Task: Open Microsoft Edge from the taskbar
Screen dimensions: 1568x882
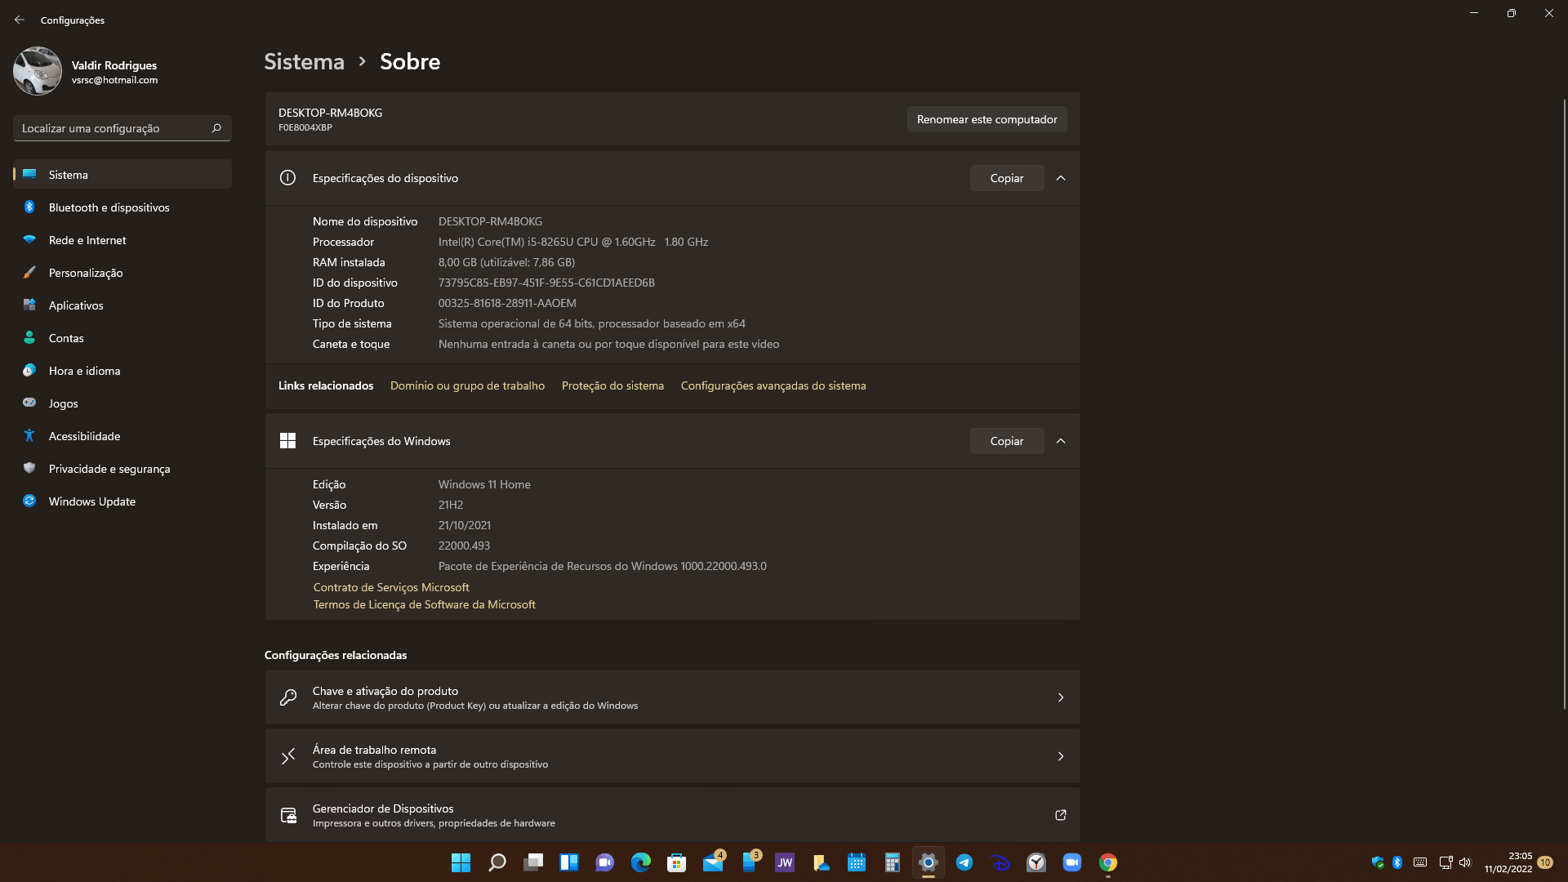Action: [641, 862]
